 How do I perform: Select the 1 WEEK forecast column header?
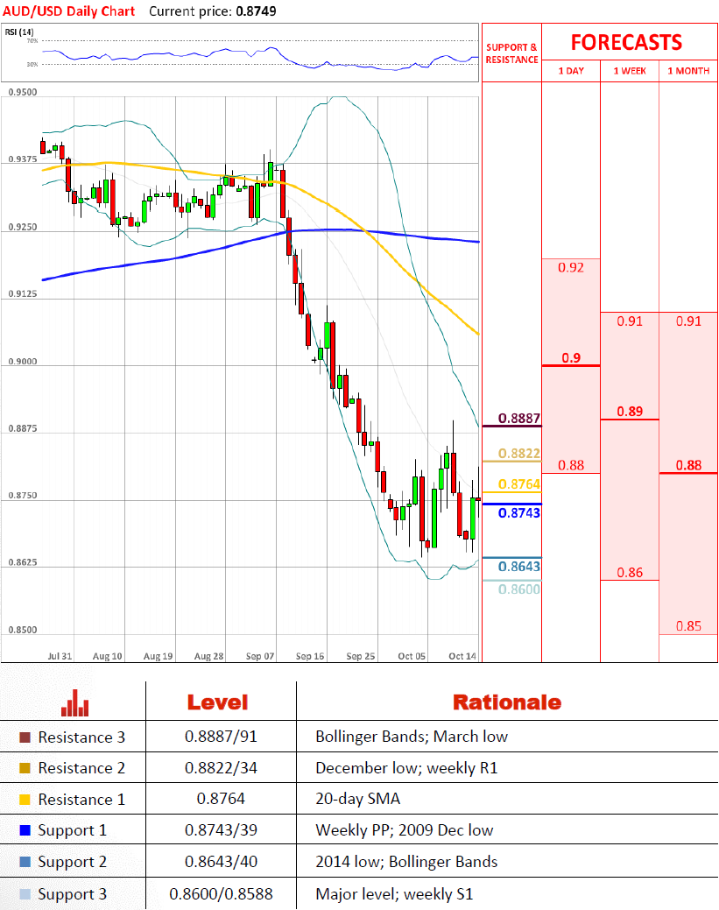(629, 71)
